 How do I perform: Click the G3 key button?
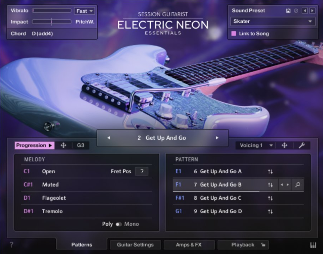pyautogui.click(x=81, y=145)
